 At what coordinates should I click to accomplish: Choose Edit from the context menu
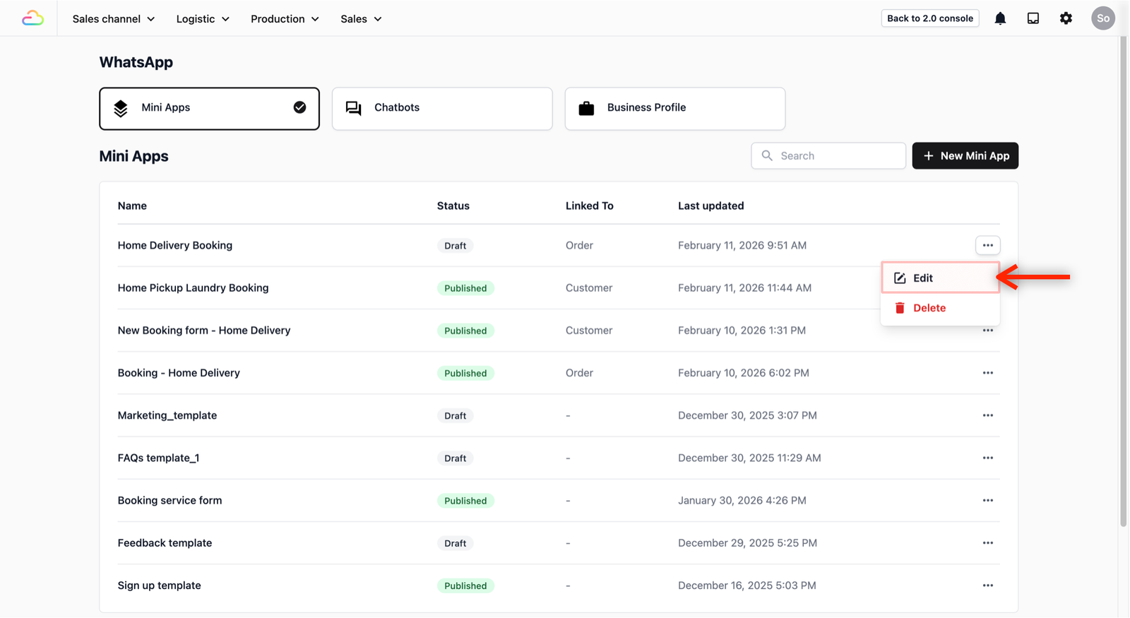tap(940, 278)
